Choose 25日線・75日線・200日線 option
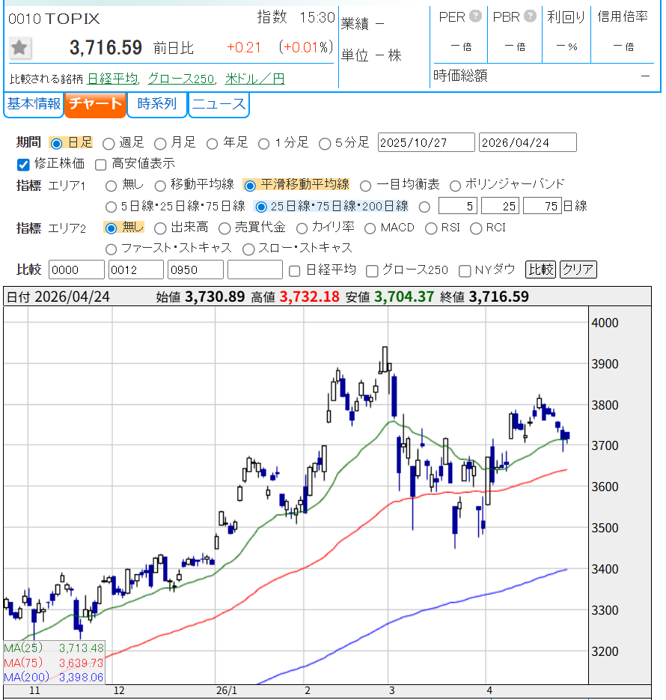 coord(261,207)
